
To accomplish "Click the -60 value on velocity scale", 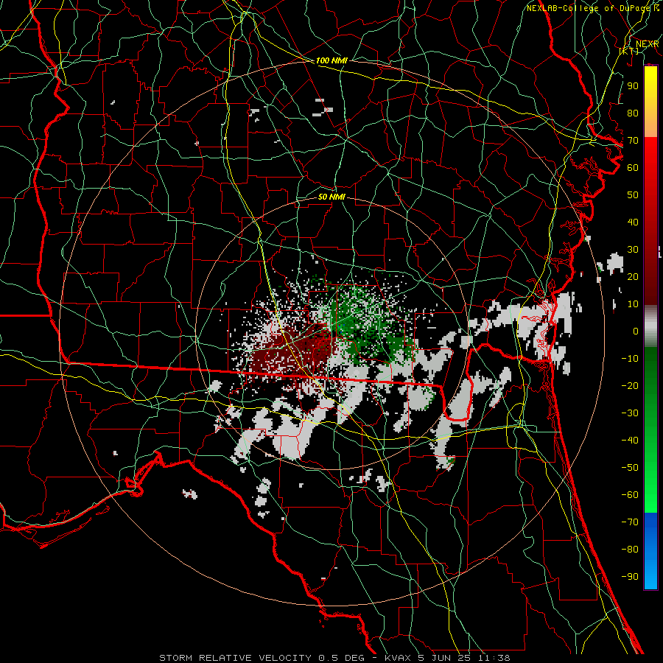I will pos(630,495).
